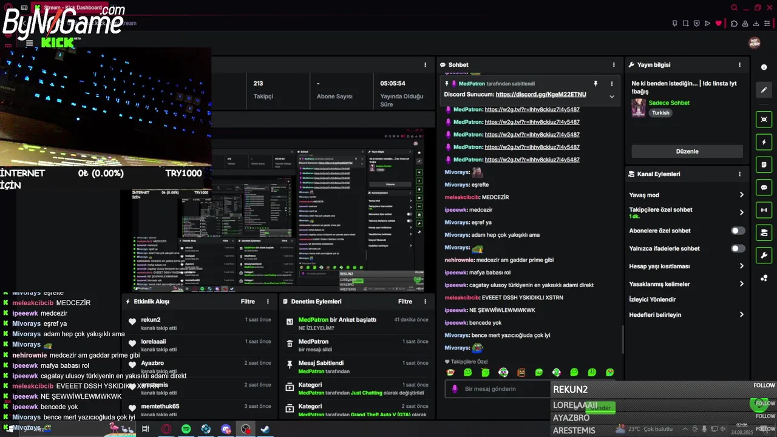The width and height of the screenshot is (777, 437).
Task: Click the Sadece Sohbet category thumbnail
Action: click(x=639, y=107)
